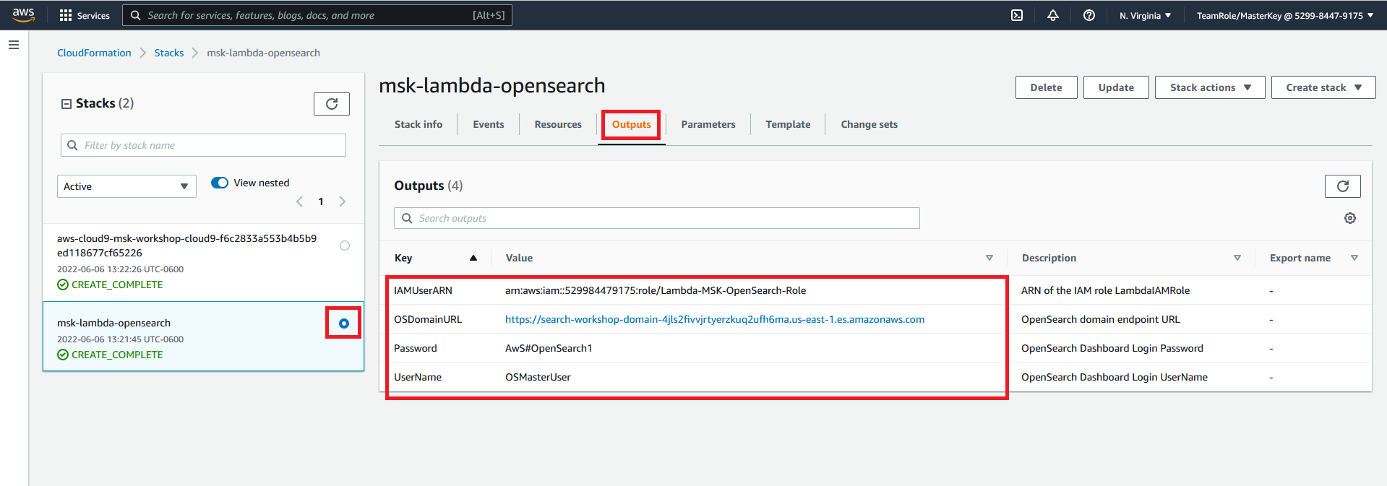Click the ARN of the IAM role description
This screenshot has height=486, width=1387.
click(x=1105, y=290)
